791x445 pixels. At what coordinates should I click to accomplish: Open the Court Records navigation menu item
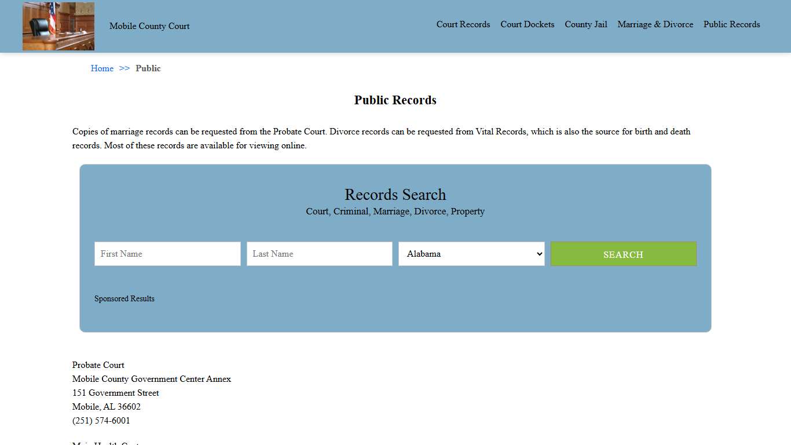click(463, 24)
